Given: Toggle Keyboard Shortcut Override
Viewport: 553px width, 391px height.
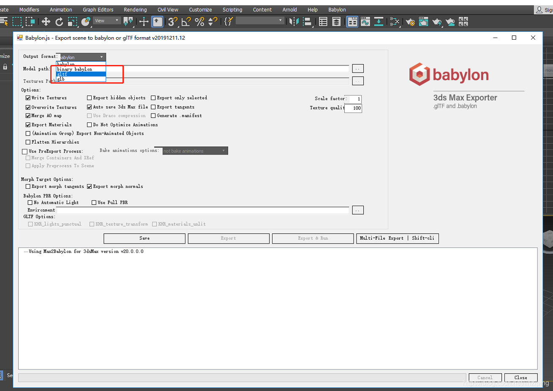Looking at the screenshot, I should pos(158,22).
